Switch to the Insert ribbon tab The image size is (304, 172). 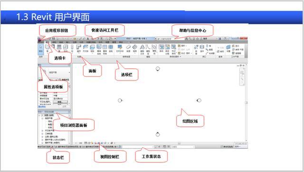pos(68,42)
